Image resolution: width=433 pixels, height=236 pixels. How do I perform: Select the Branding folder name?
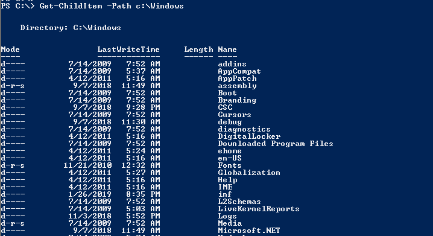coord(237,100)
